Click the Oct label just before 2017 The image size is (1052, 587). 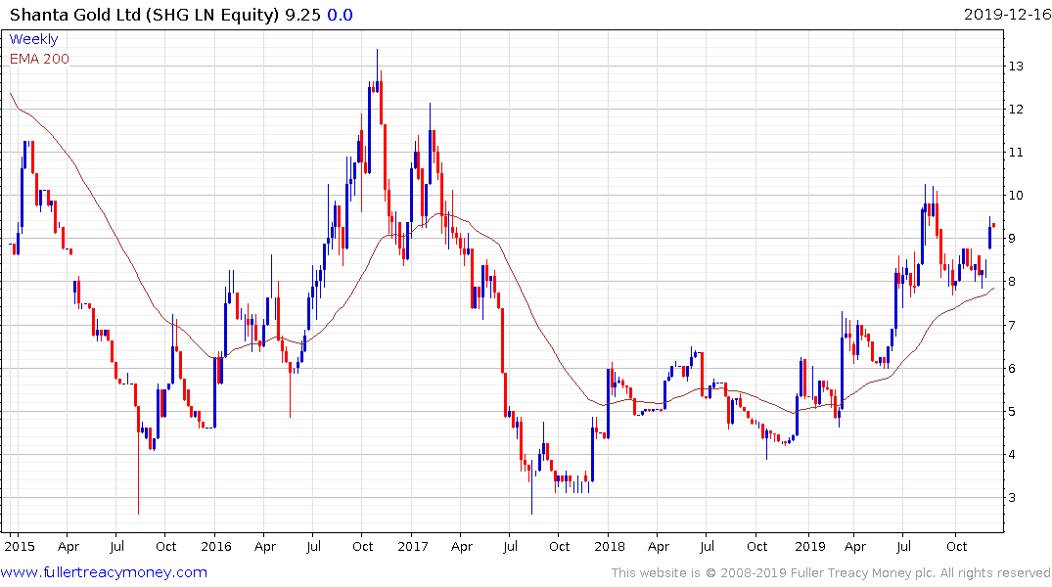pyautogui.click(x=362, y=546)
